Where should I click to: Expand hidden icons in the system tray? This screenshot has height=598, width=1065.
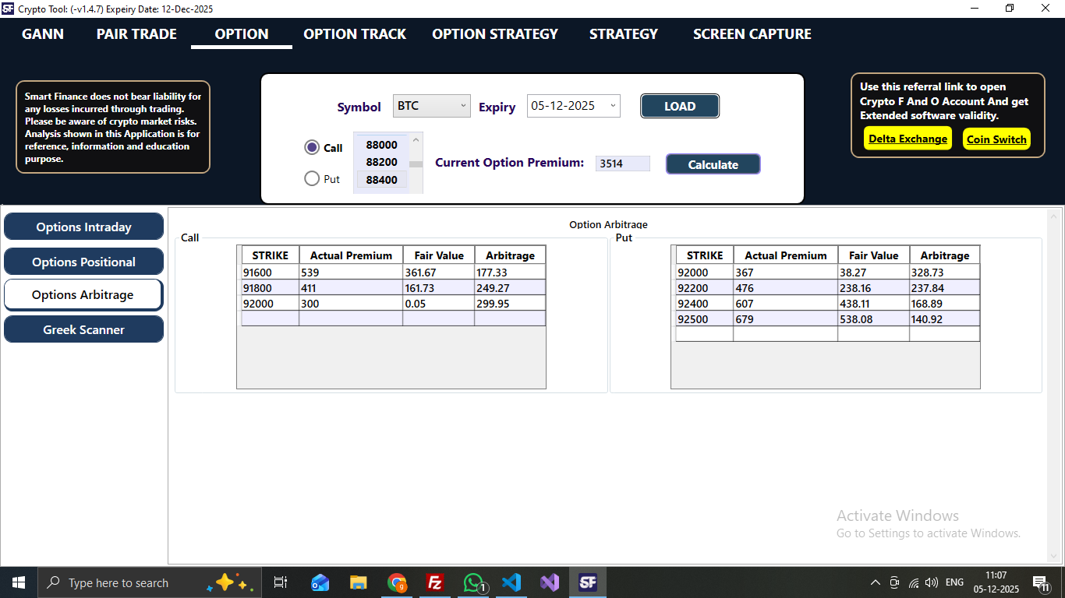tap(875, 582)
